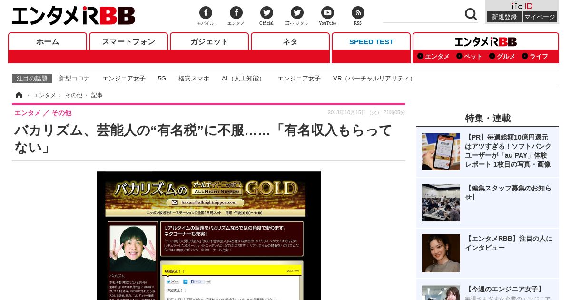Click the first エンジニア女子 topic link
Viewport: 571px width, 300px height.
coord(124,79)
